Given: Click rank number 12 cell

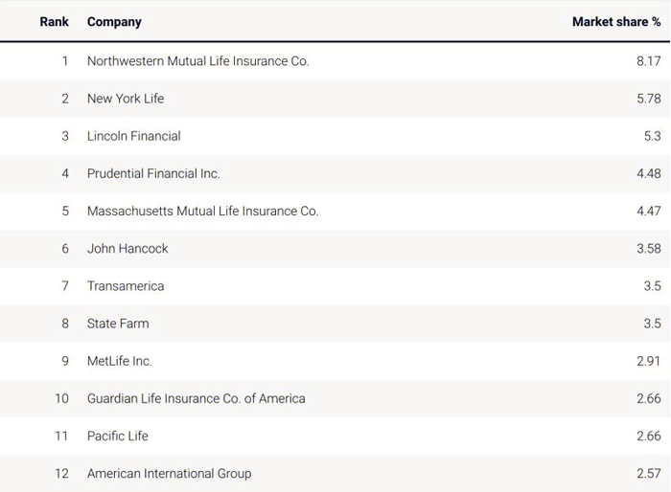Looking at the screenshot, I should (x=61, y=473).
